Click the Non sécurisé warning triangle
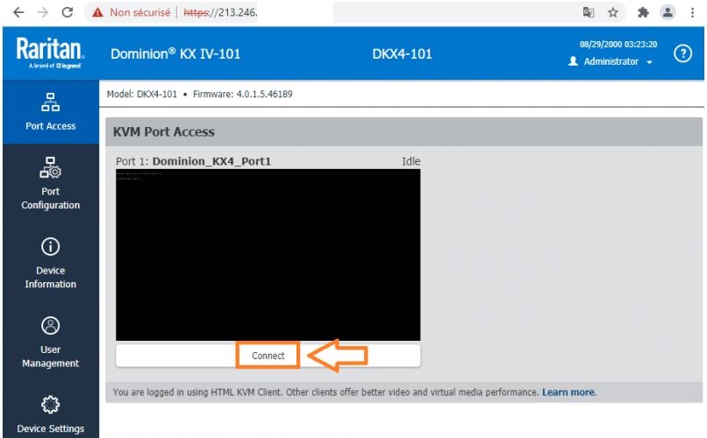This screenshot has width=707, height=438. [97, 12]
